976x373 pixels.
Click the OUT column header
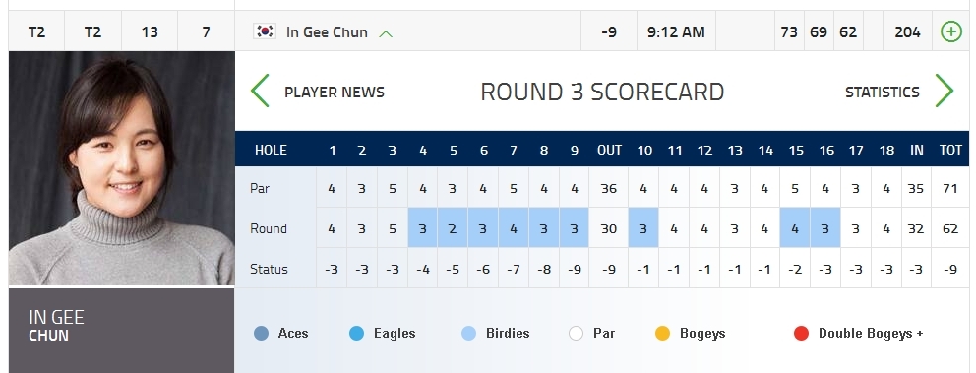(x=609, y=150)
